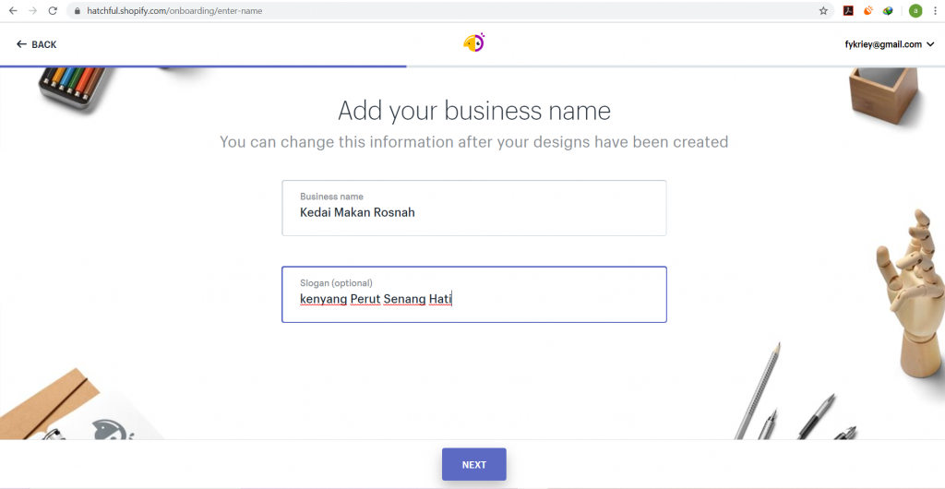Image resolution: width=945 pixels, height=489 pixels.
Task: Open the multicolored extension icon
Action: [888, 11]
